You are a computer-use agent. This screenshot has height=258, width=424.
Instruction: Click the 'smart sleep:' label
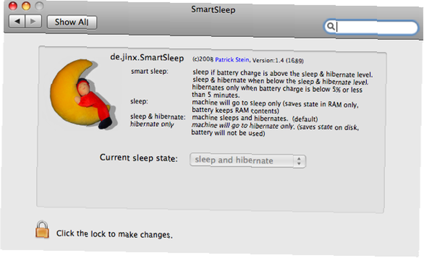point(150,71)
